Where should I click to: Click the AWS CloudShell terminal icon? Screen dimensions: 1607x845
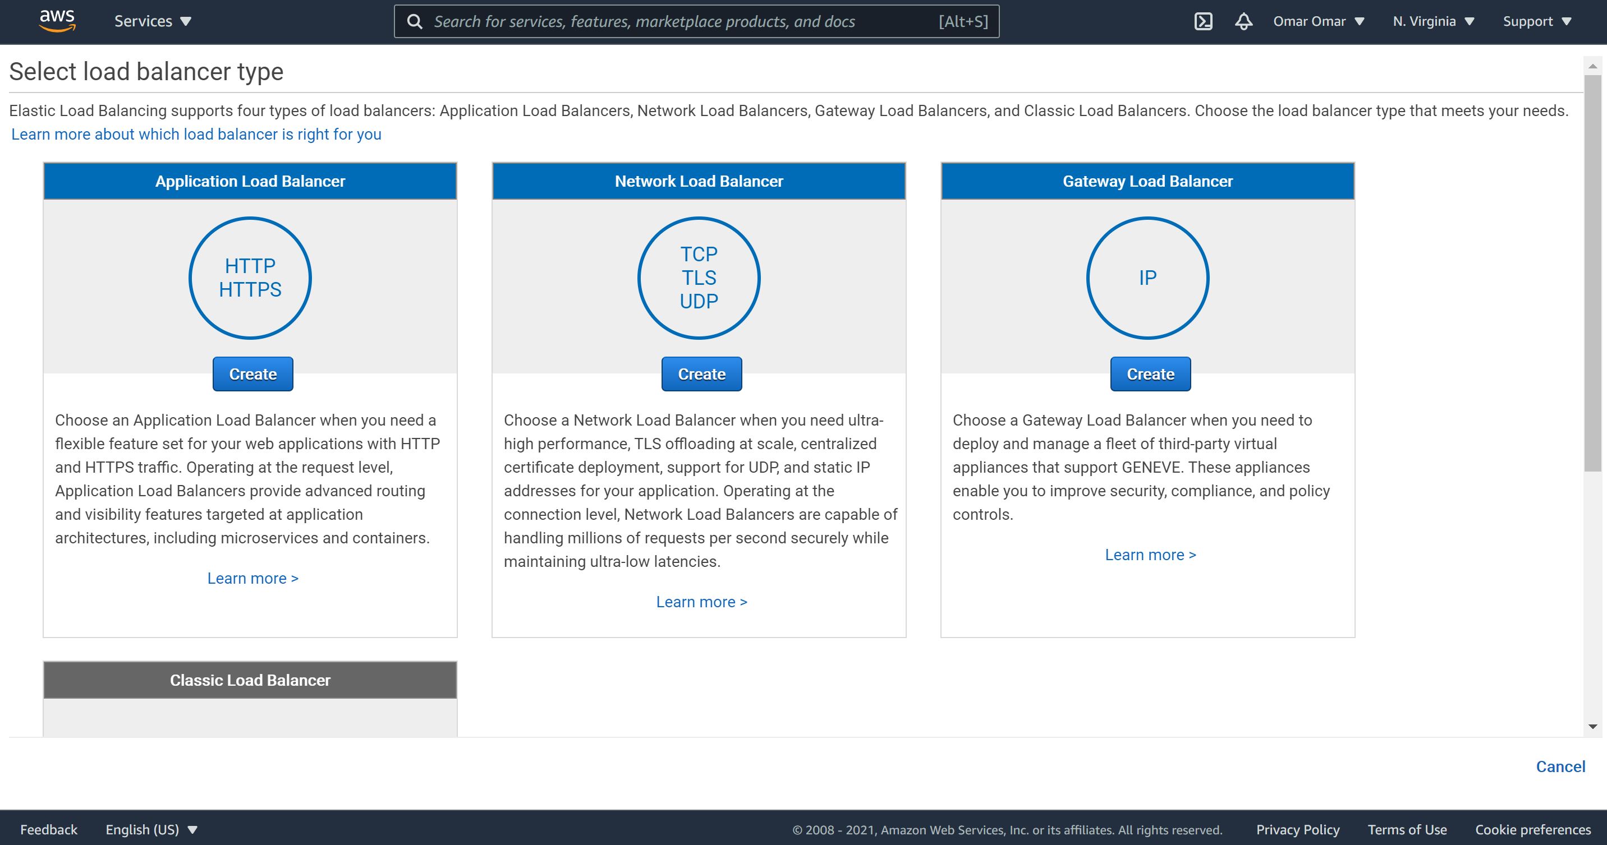1203,20
